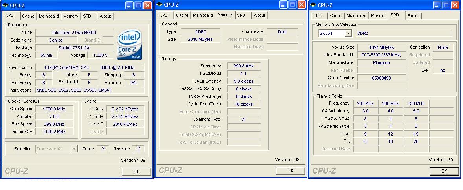Image resolution: width=463 pixels, height=190 pixels.
Task: Click the Max Bandwidth value PC2-5300 (333 MHz)
Action: pos(382,55)
